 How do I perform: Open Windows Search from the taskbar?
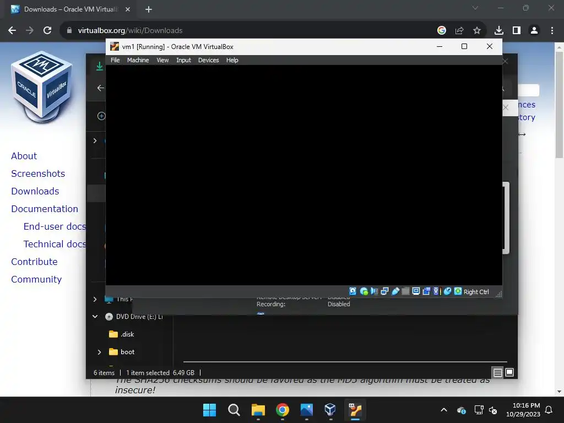click(234, 410)
